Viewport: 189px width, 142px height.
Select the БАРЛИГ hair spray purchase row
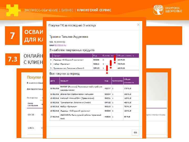click(94, 88)
